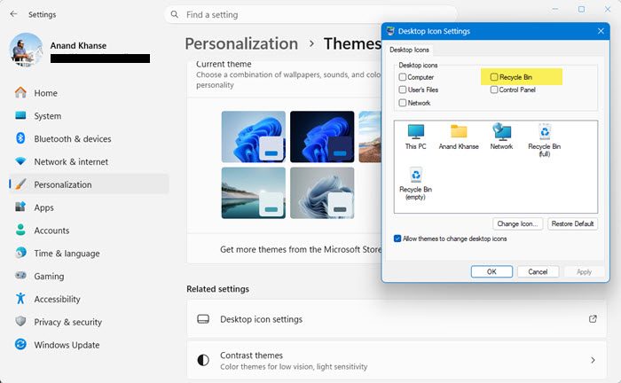Tick the Control Panel checkbox
Viewport: 621px width, 383px height.
click(494, 90)
